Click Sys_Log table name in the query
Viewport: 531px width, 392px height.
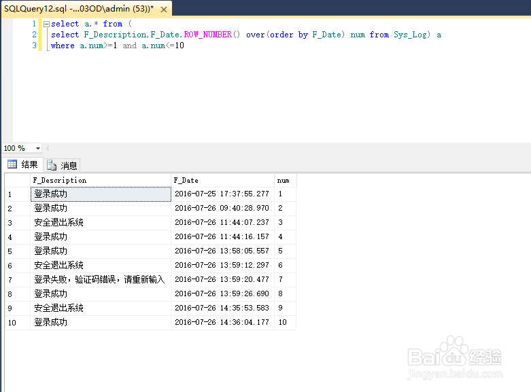coord(410,35)
